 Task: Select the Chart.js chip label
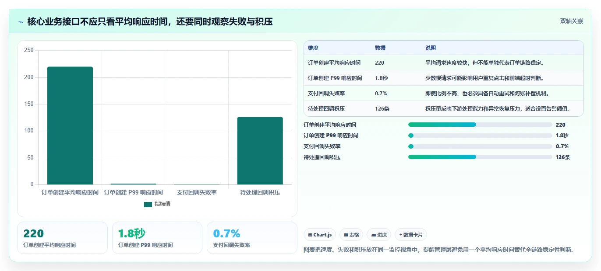point(322,235)
